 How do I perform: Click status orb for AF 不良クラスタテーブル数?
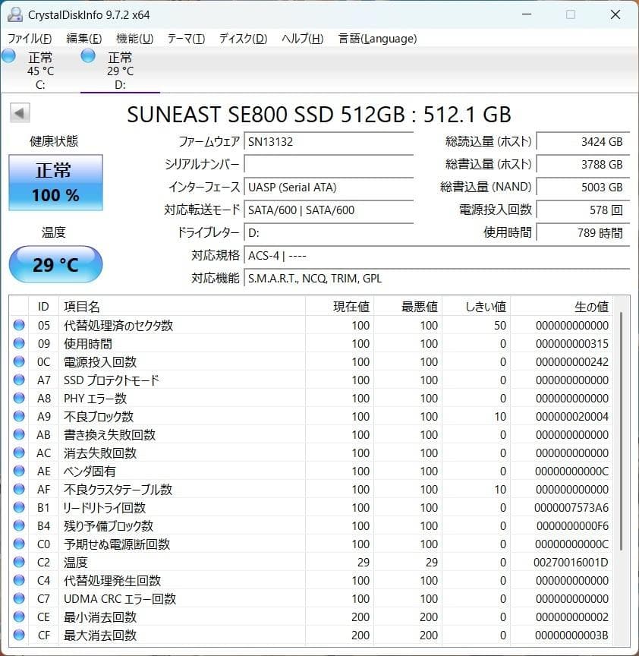point(19,489)
